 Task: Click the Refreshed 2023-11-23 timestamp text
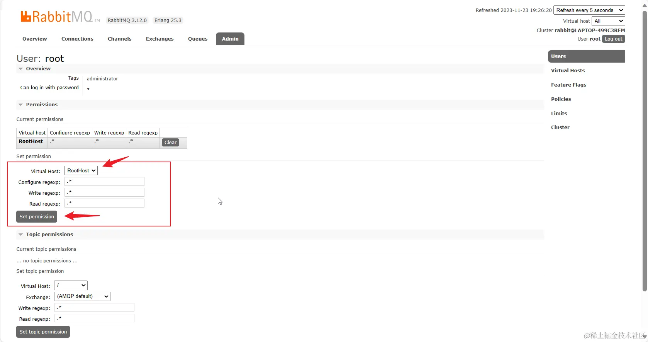(514, 10)
